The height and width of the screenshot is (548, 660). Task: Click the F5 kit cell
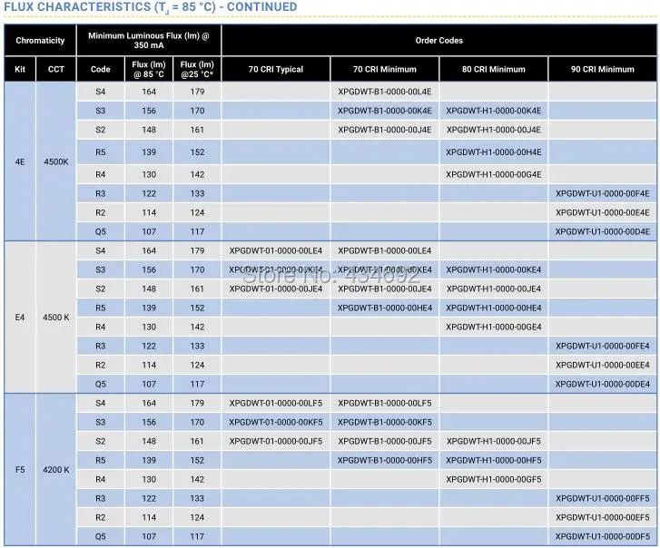20,470
